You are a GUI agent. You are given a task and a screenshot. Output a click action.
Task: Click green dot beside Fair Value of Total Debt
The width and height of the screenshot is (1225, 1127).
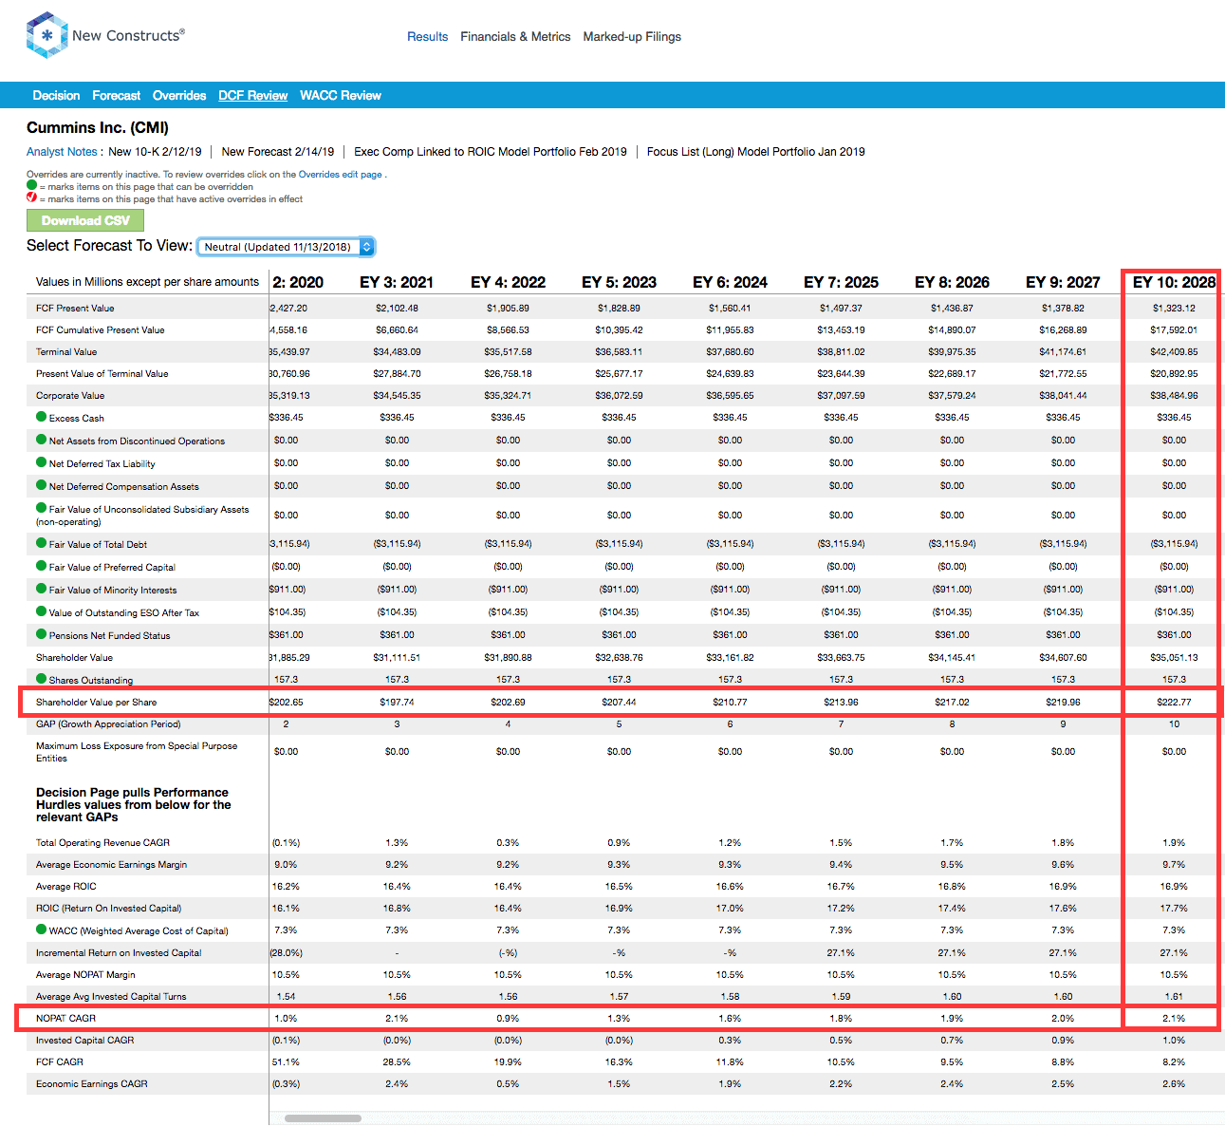41,543
